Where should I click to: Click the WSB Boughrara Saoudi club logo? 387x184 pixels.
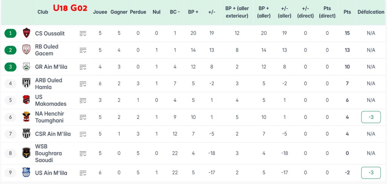(x=26, y=153)
